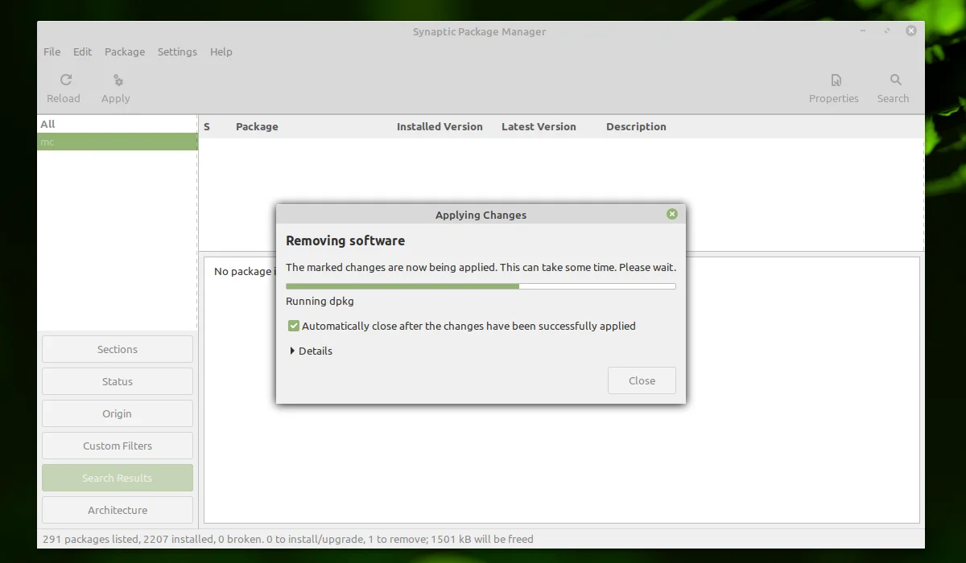Screen dimensions: 966x563
Task: Sort by the Package column header
Action: [257, 126]
